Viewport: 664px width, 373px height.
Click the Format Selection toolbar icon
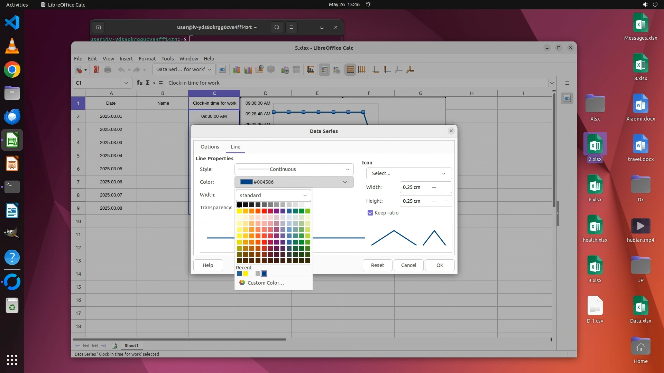coord(222,70)
